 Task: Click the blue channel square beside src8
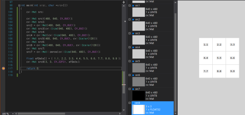point(133,103)
